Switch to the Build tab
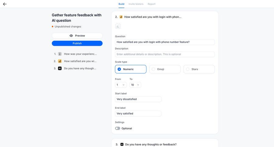274x147 pixels. pos(121,4)
